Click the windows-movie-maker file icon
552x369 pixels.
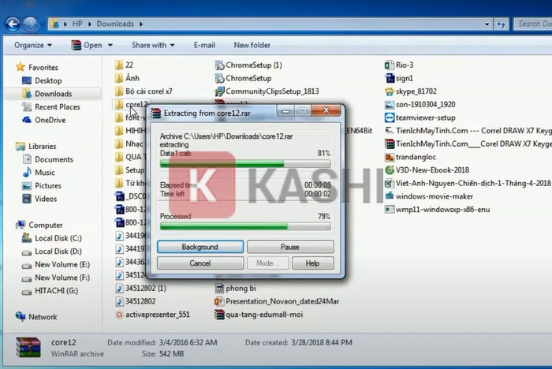[x=390, y=196]
